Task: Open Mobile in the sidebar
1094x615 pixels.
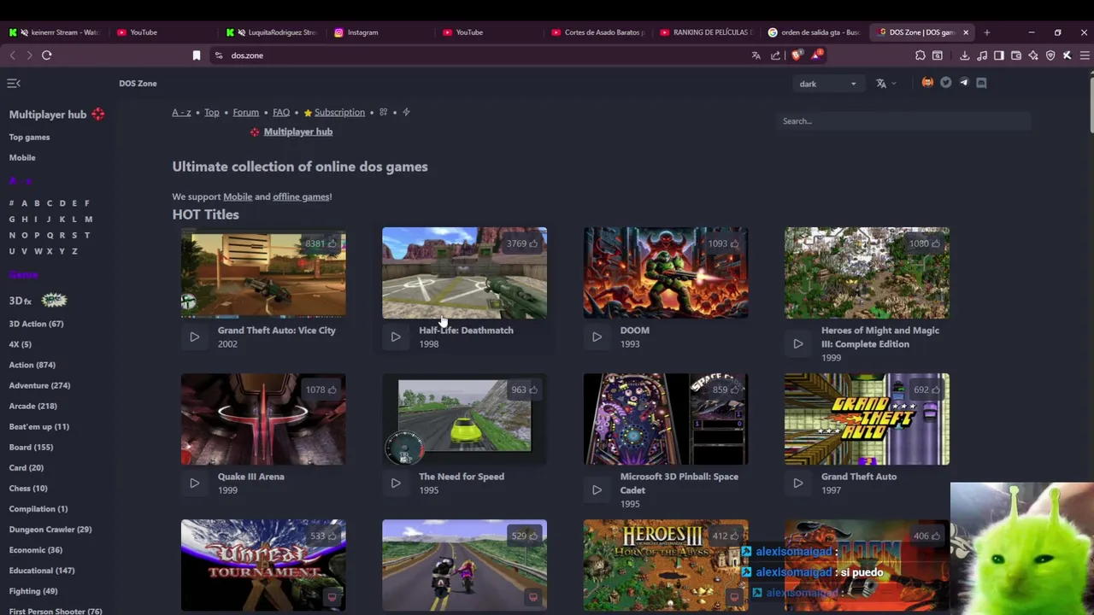Action: [x=22, y=157]
